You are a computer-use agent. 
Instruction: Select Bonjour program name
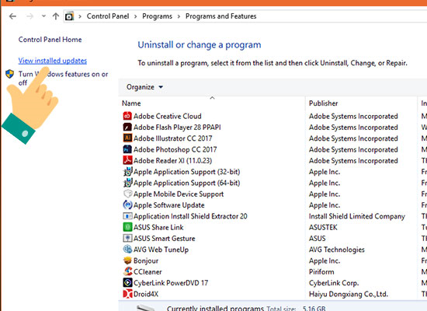point(146,260)
